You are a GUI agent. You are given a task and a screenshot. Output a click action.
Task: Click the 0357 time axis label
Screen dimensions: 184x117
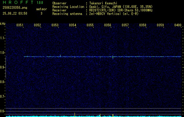pos(125,25)
